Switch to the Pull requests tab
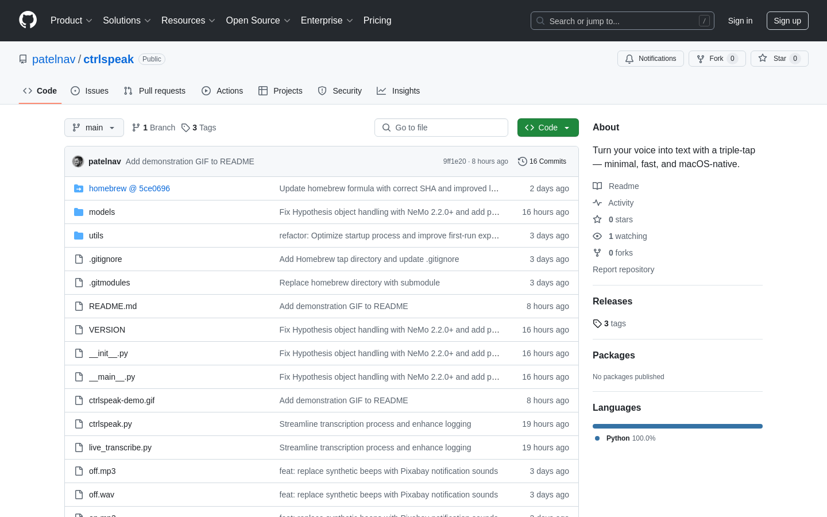Image resolution: width=827 pixels, height=517 pixels. [154, 91]
